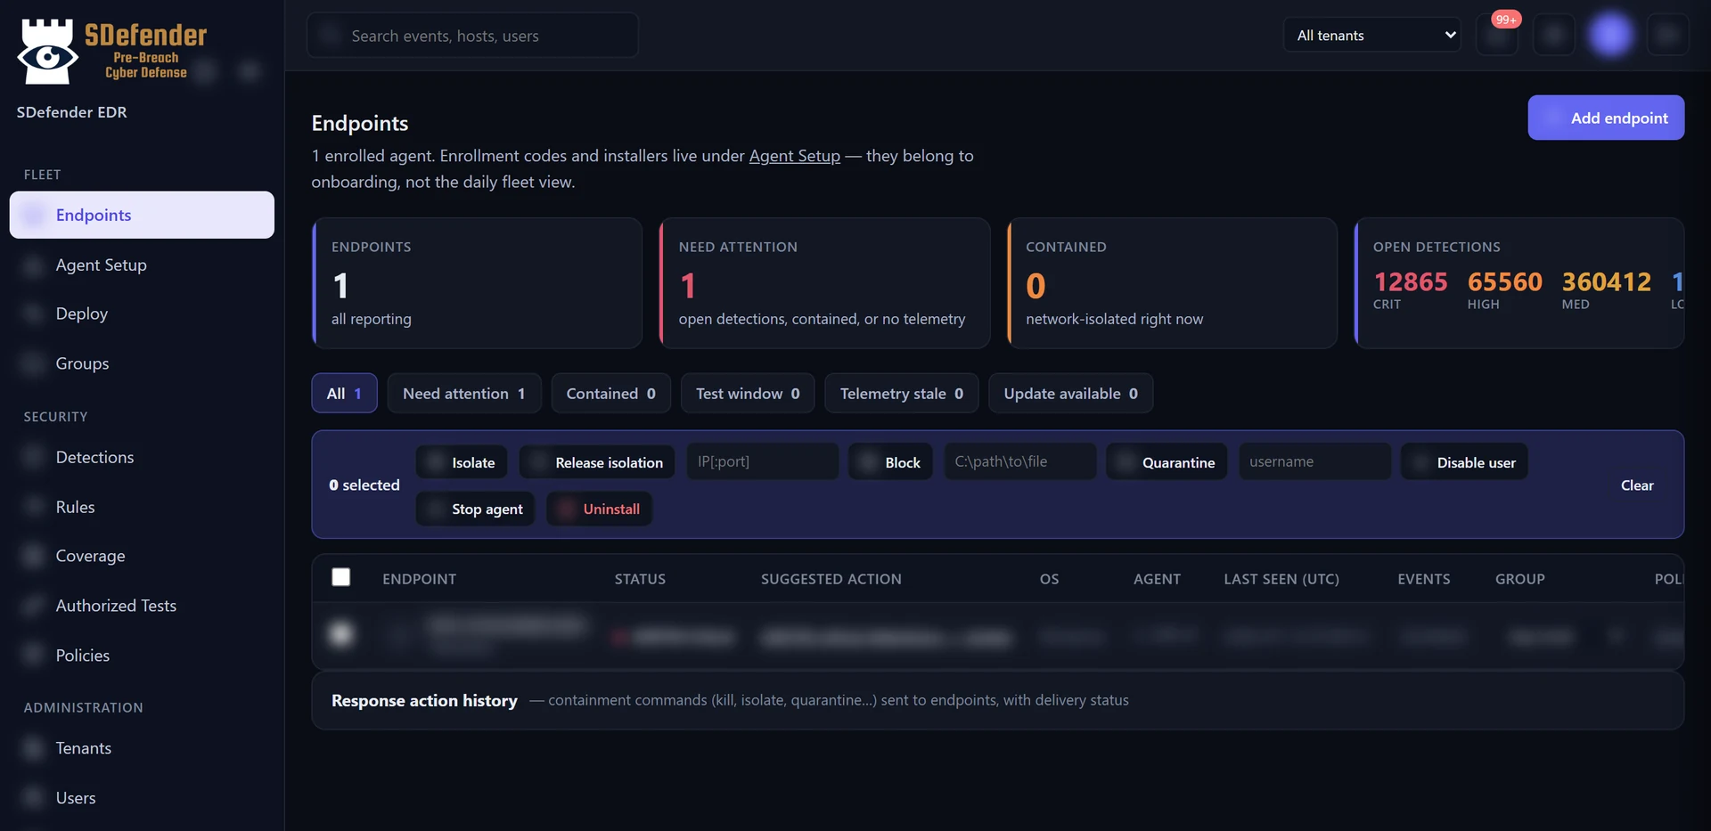The width and height of the screenshot is (1711, 831).
Task: Focus the IP[:port] input field
Action: pyautogui.click(x=762, y=461)
